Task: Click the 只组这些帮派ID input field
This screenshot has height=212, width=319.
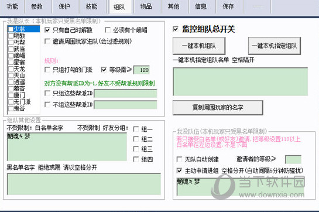Action: [x=125, y=94]
